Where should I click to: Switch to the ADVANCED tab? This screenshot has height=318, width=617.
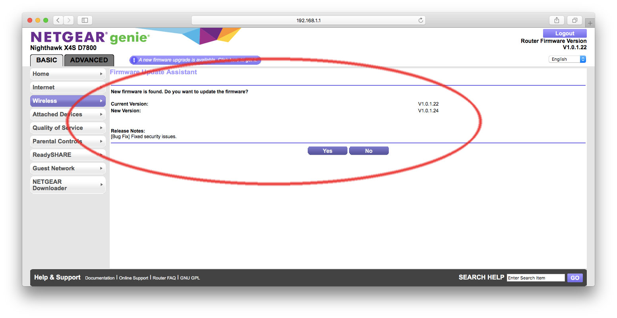click(x=89, y=60)
